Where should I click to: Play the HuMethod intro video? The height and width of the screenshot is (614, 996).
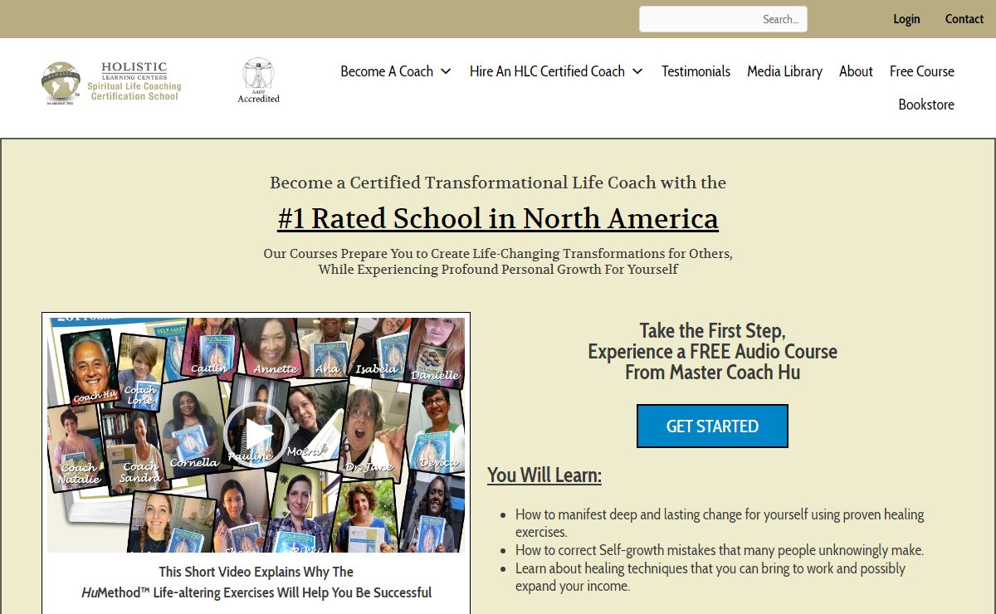(x=255, y=433)
